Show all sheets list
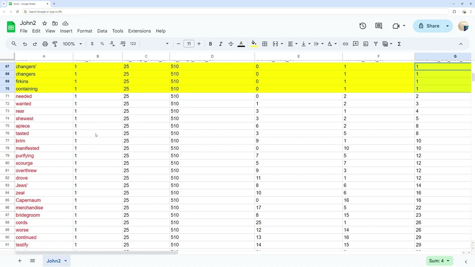 tap(32, 261)
